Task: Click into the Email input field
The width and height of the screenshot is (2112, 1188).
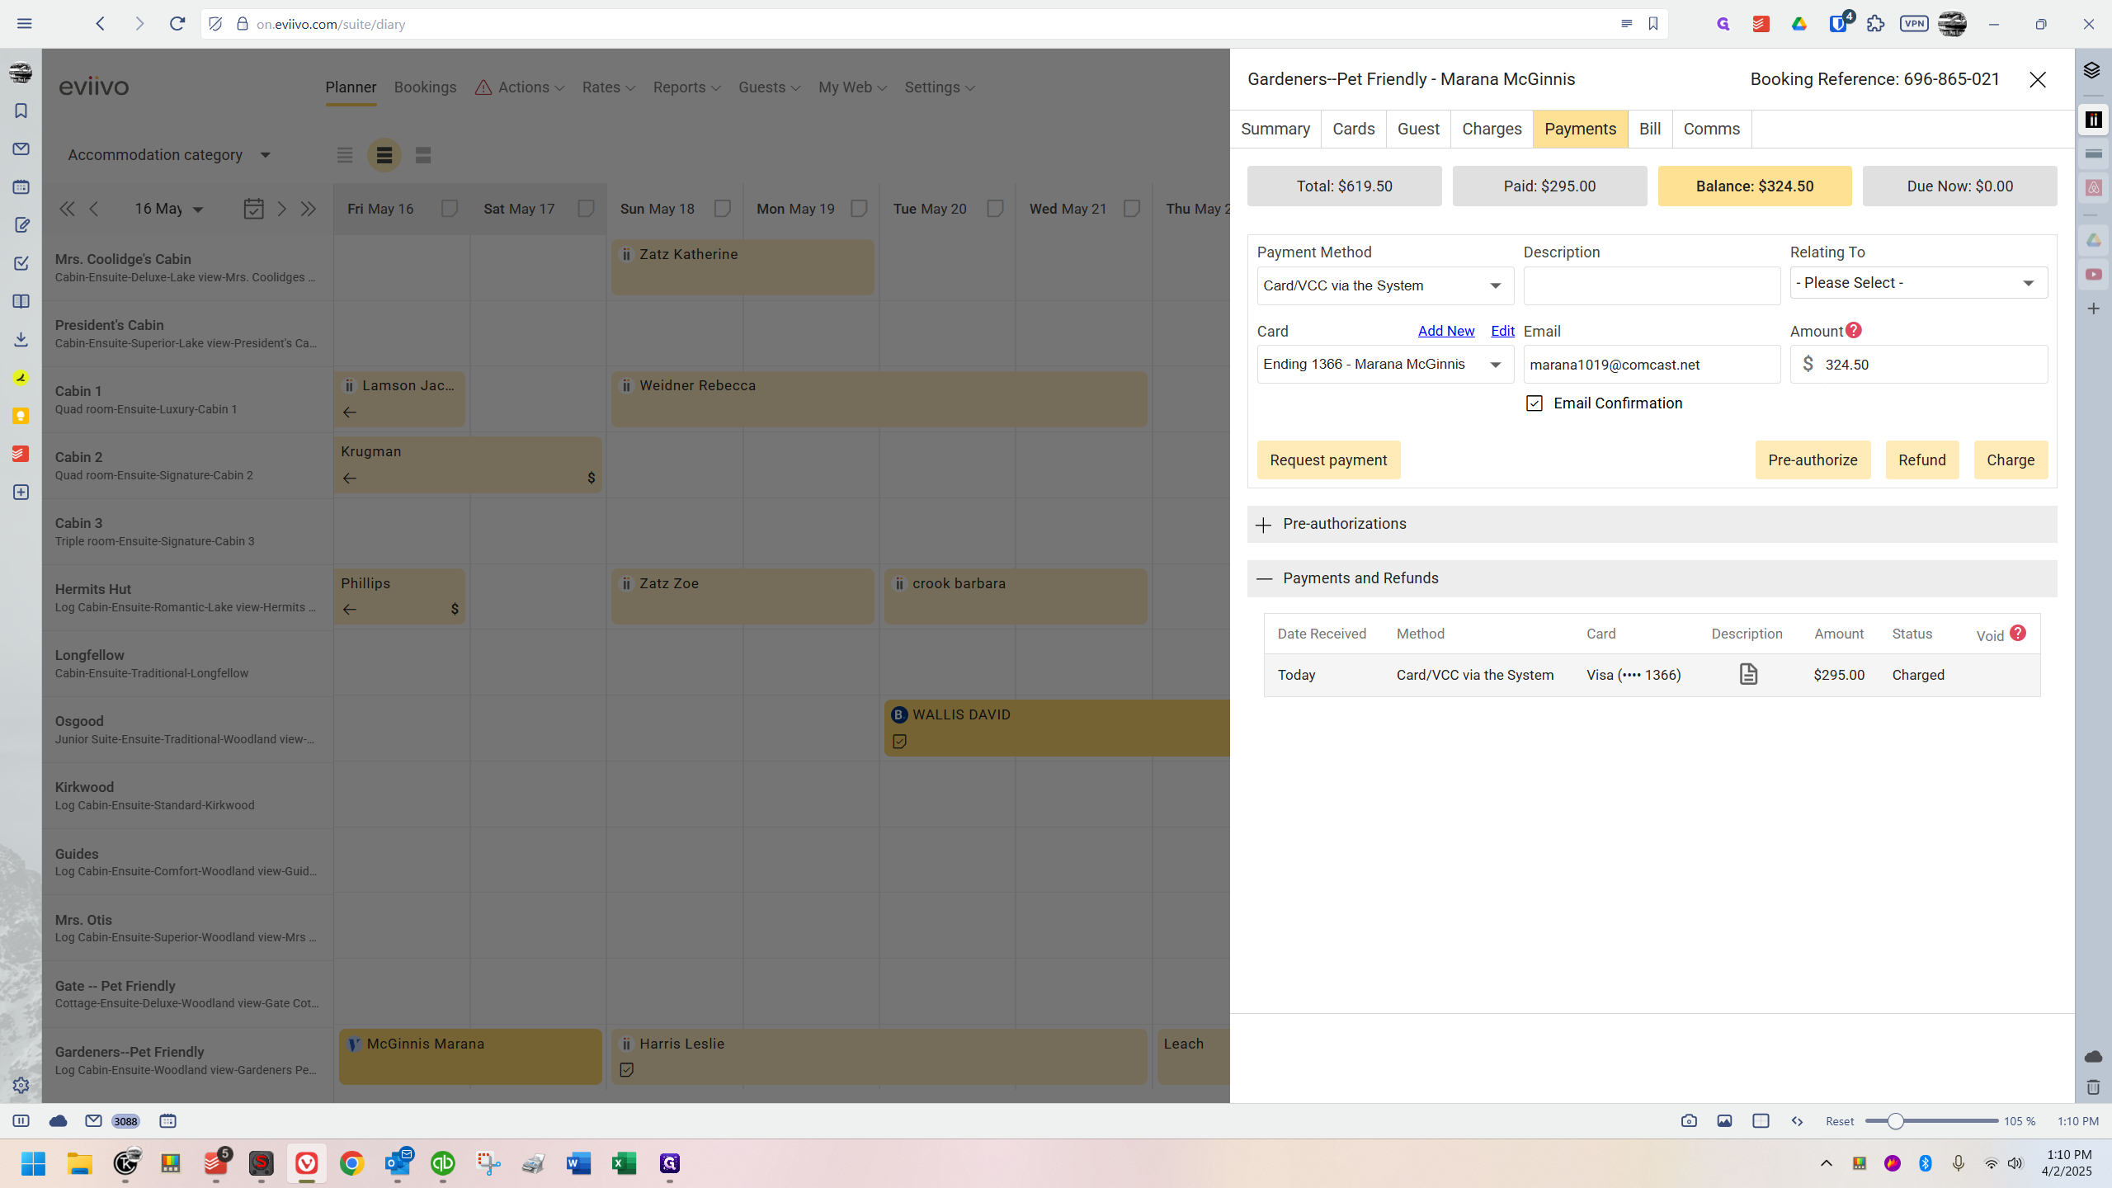Action: (x=1652, y=364)
